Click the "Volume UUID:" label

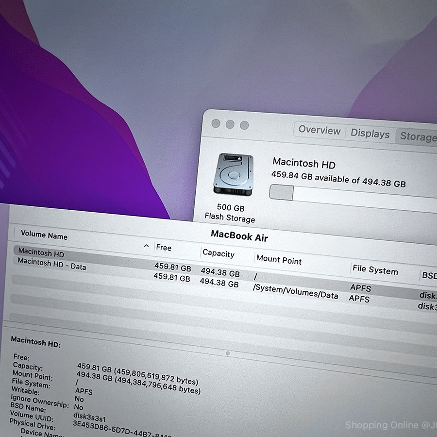pyautogui.click(x=32, y=415)
